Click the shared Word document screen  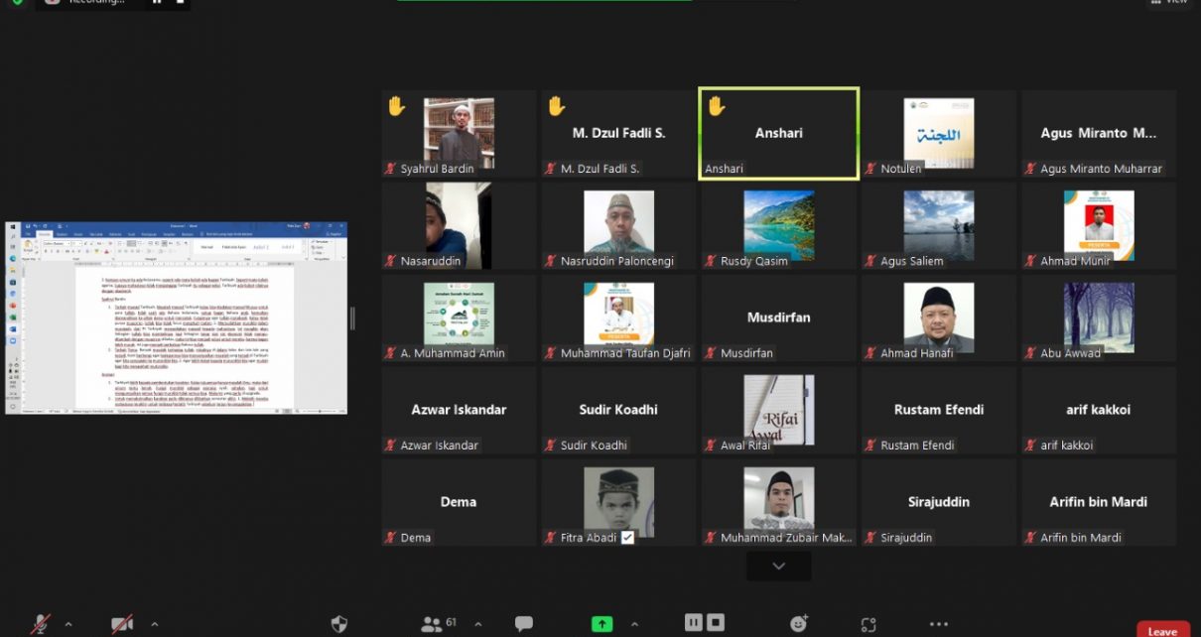pyautogui.click(x=177, y=318)
